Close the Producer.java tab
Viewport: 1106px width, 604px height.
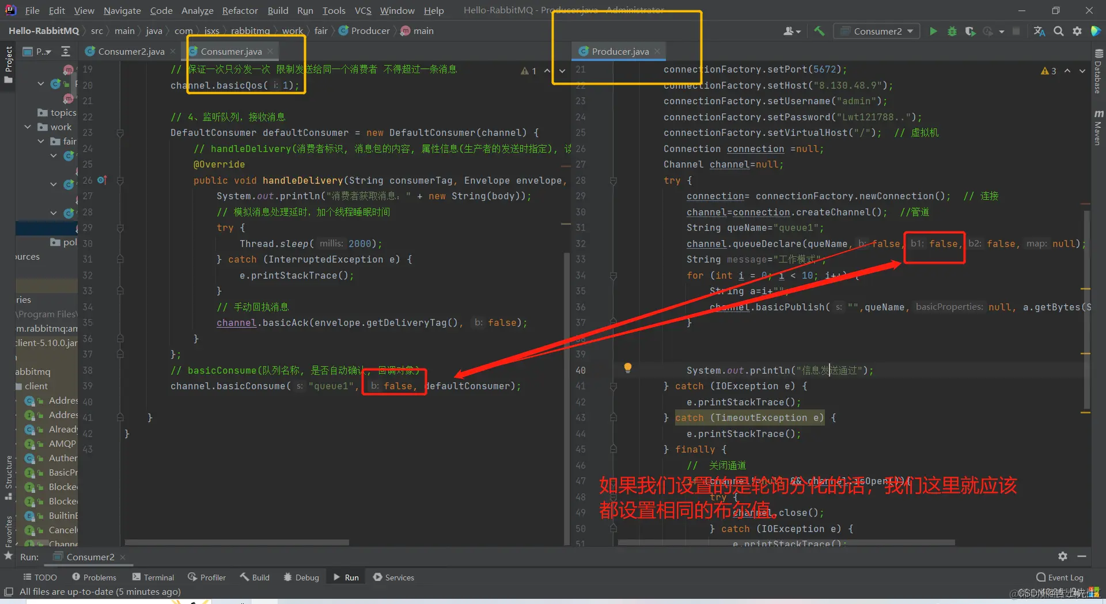click(x=657, y=51)
